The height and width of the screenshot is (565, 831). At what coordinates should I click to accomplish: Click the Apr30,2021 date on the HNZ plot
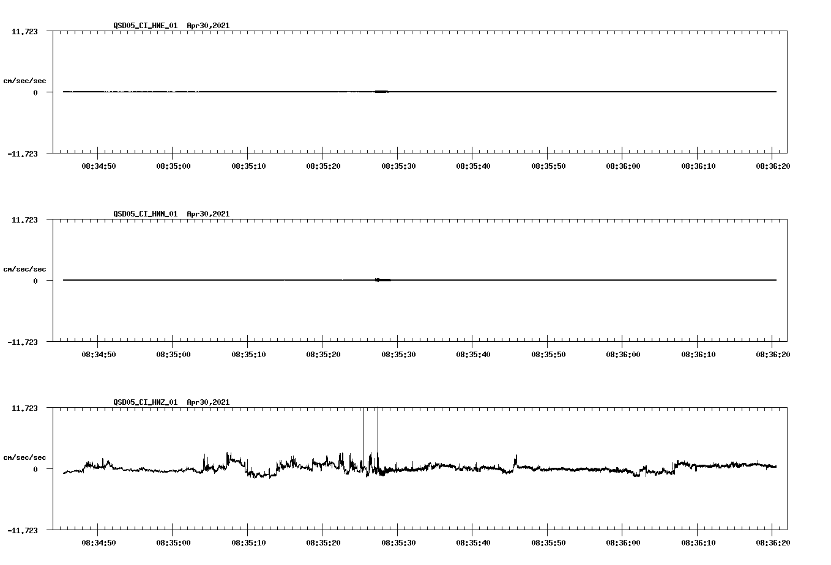(x=207, y=402)
